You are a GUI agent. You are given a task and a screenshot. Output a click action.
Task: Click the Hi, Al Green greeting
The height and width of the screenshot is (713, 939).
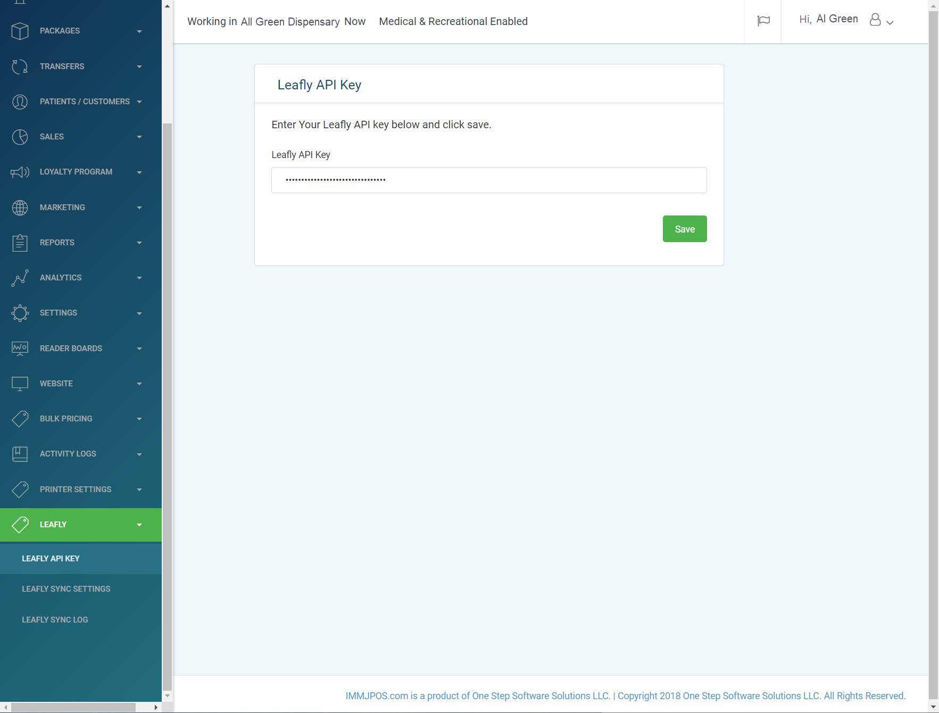tap(828, 19)
